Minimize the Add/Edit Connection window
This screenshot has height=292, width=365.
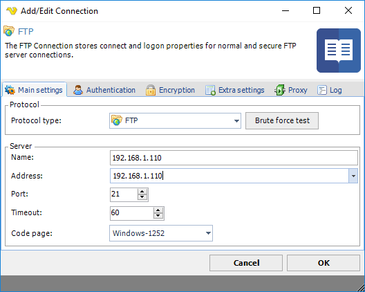(286, 10)
